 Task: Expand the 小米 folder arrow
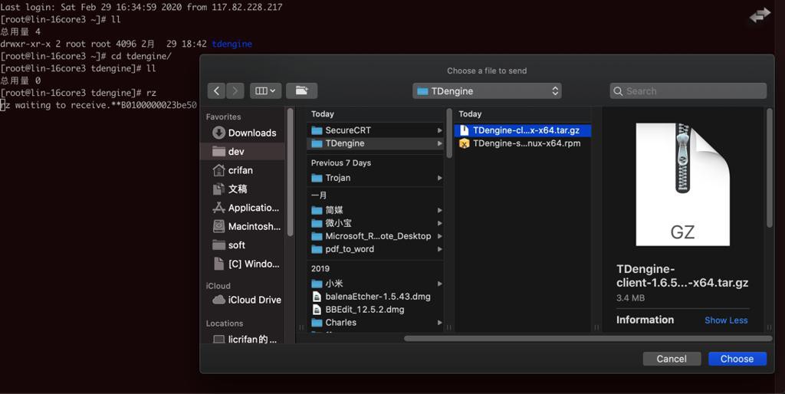coord(439,284)
